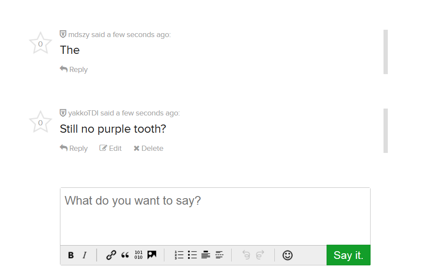This screenshot has width=437, height=274.
Task: Star the 'Still no purple tooth?' comment
Action: click(40, 122)
